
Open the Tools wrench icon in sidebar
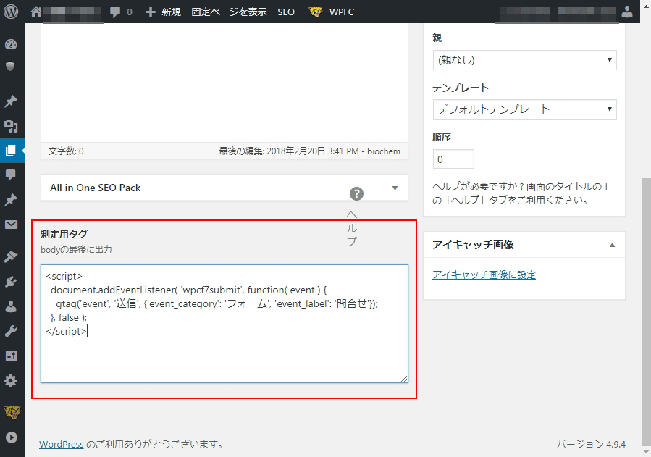[11, 331]
